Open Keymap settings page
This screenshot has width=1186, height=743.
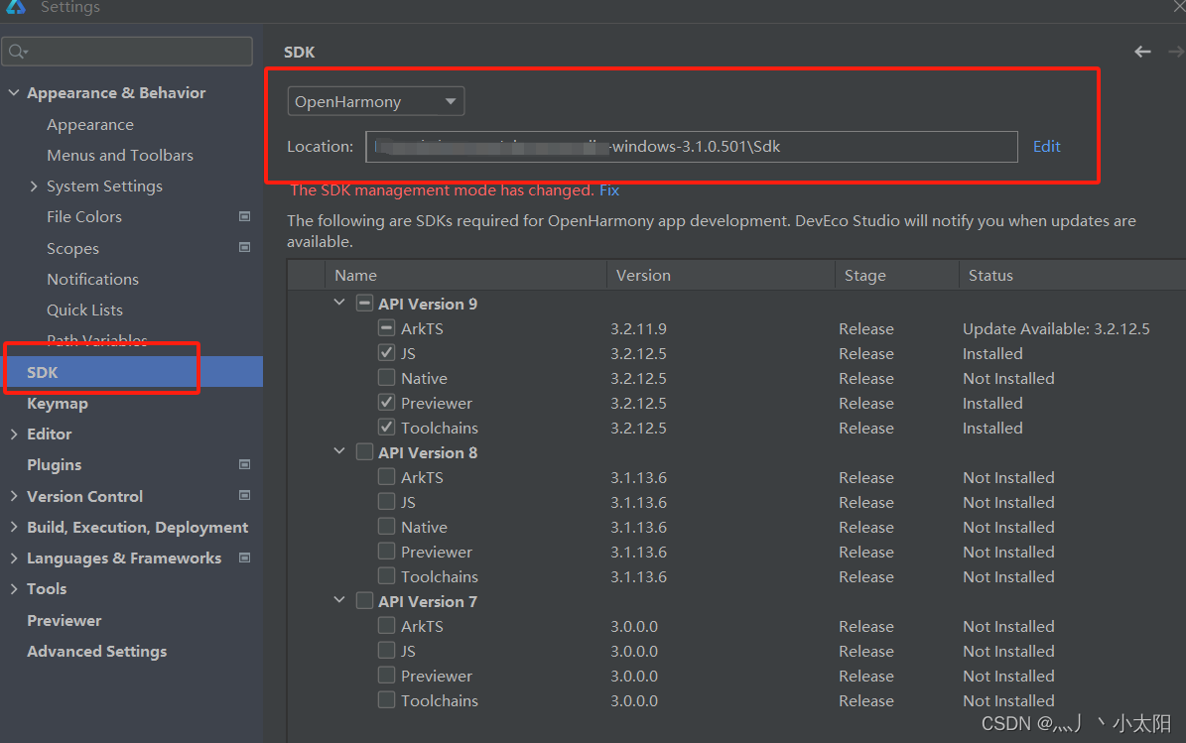[x=58, y=403]
